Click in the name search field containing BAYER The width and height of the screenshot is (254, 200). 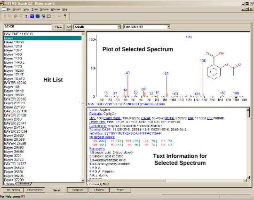coord(28,27)
